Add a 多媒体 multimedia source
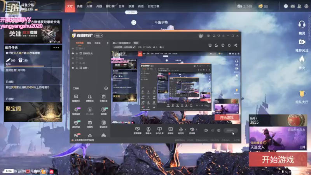 coord(170,131)
